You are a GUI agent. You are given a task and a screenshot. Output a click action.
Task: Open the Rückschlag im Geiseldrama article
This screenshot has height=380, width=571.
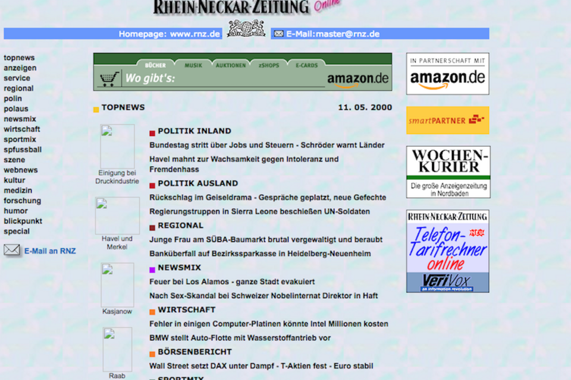pos(268,198)
